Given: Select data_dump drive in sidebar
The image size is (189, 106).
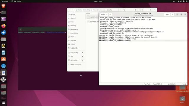Looking at the screenshot, I should pos(74,53).
